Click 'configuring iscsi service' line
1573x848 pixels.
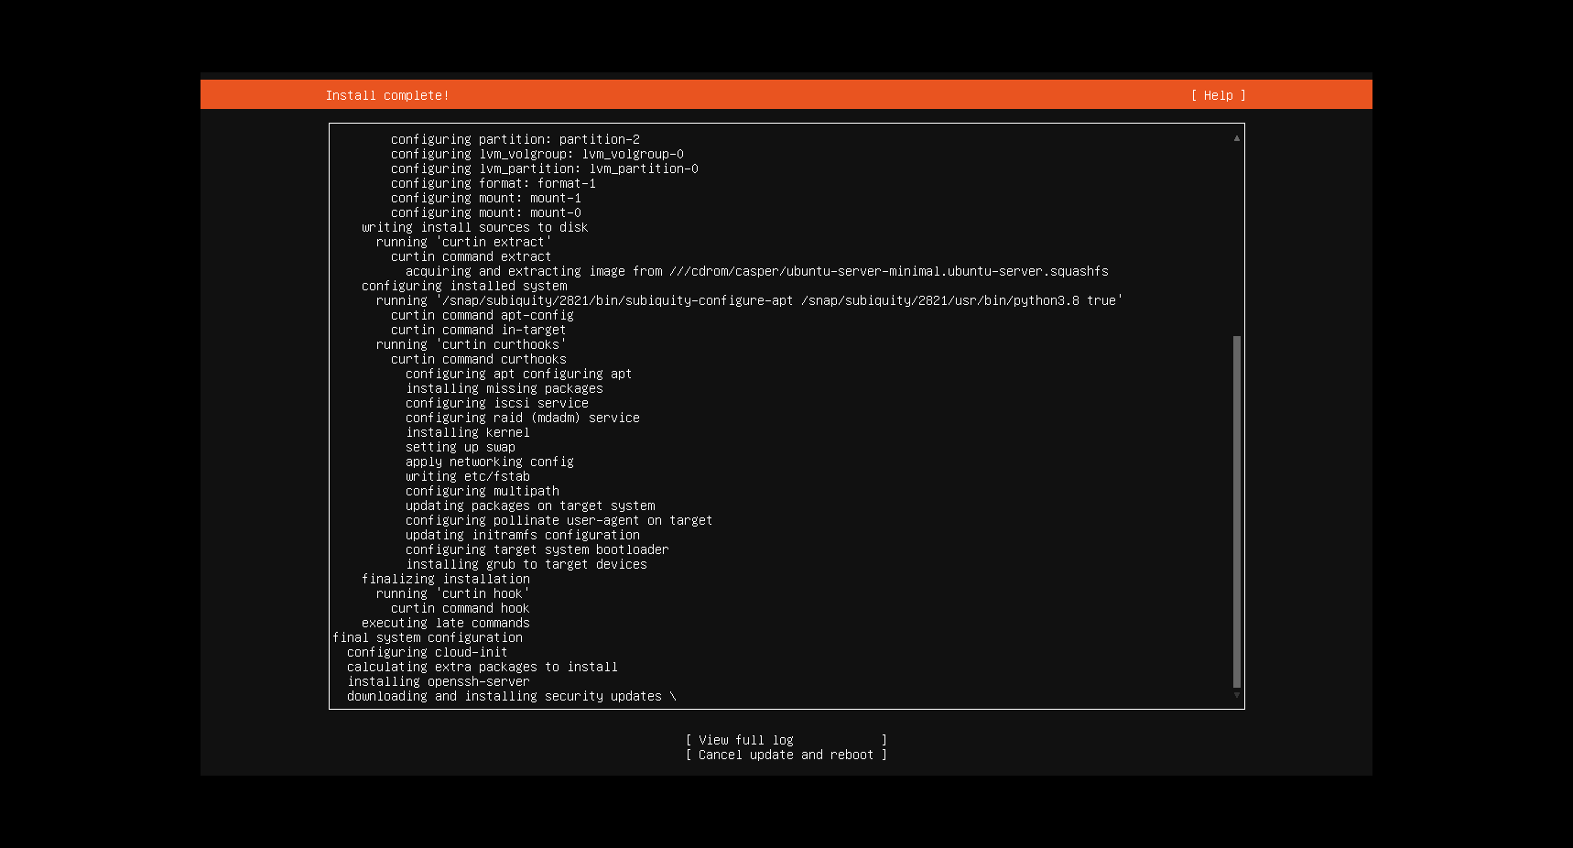497,403
